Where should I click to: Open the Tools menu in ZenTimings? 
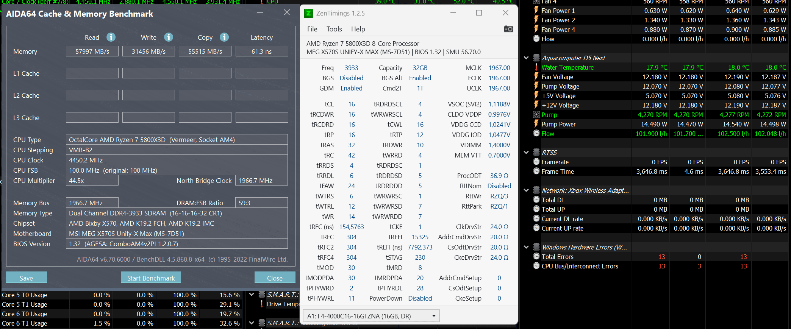point(334,29)
